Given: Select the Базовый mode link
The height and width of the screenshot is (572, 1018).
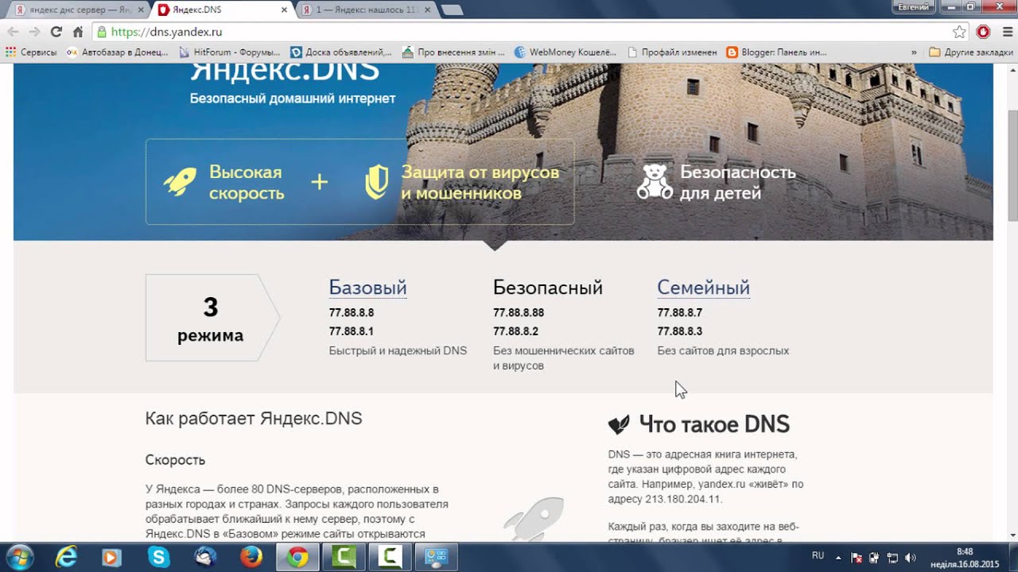Looking at the screenshot, I should [367, 288].
